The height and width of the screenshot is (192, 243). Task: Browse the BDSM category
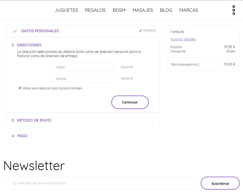pos(119,10)
